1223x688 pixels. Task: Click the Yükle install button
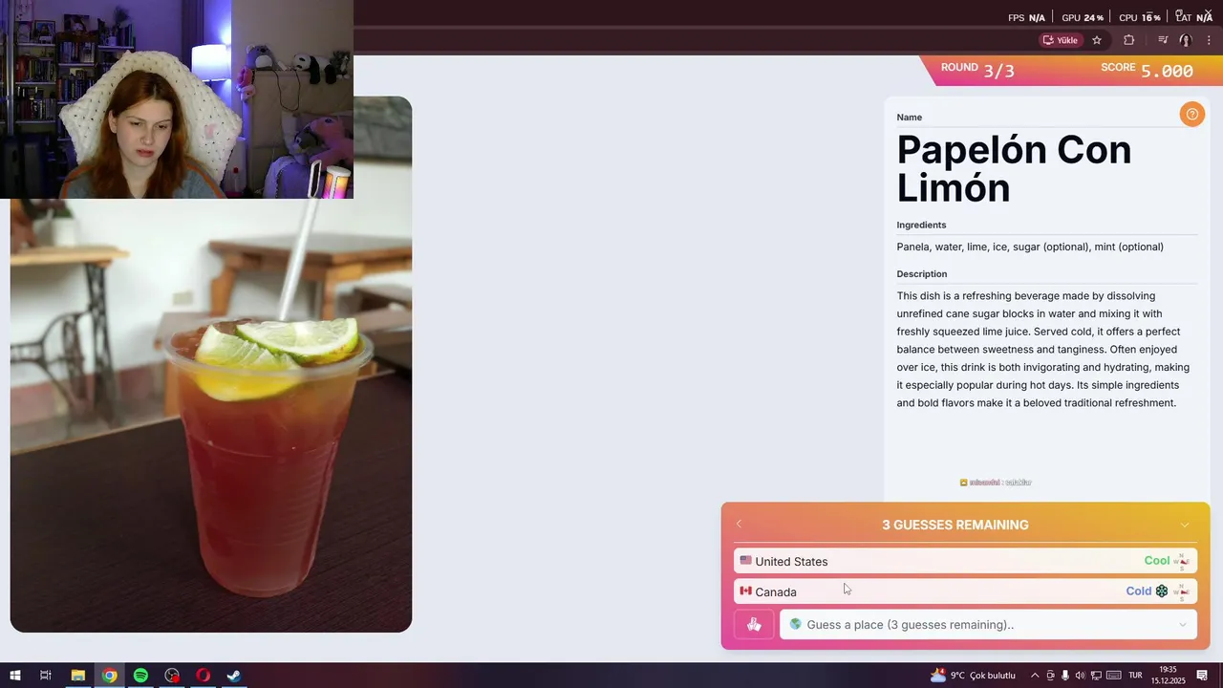1061,40
